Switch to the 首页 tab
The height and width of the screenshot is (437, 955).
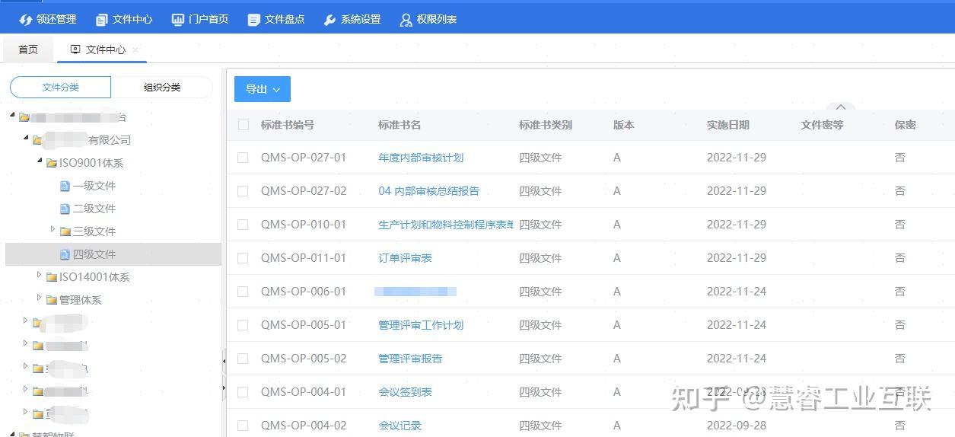[28, 49]
